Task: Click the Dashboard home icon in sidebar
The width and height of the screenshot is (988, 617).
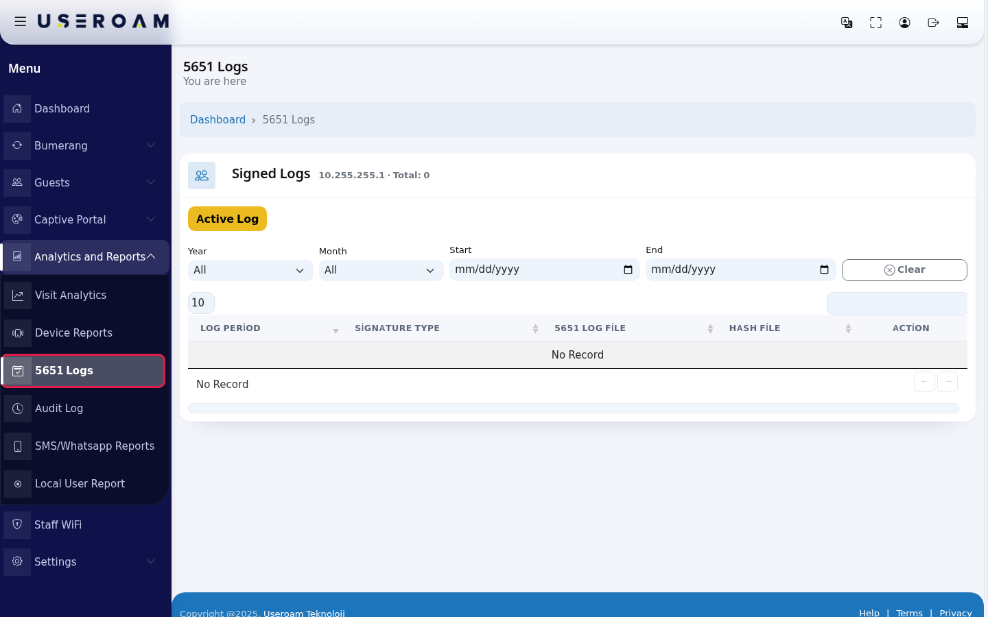Action: pyautogui.click(x=17, y=108)
